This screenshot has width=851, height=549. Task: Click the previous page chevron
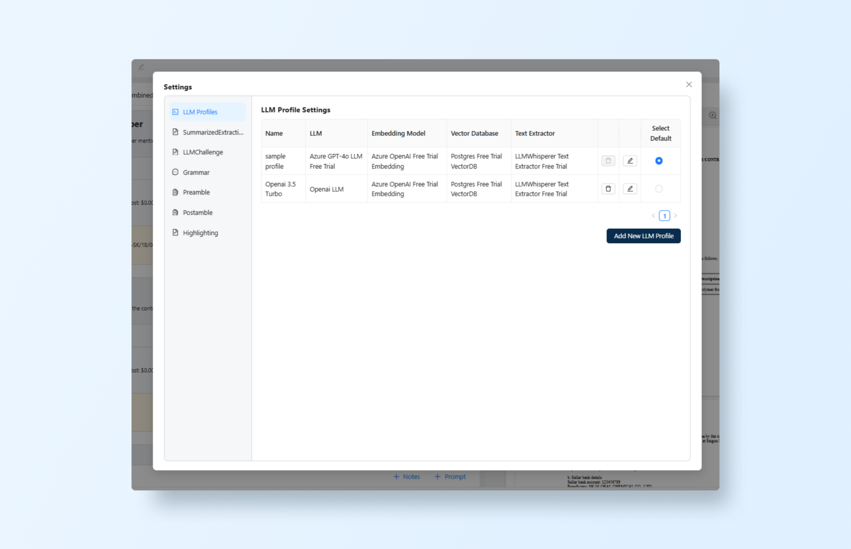[653, 216]
